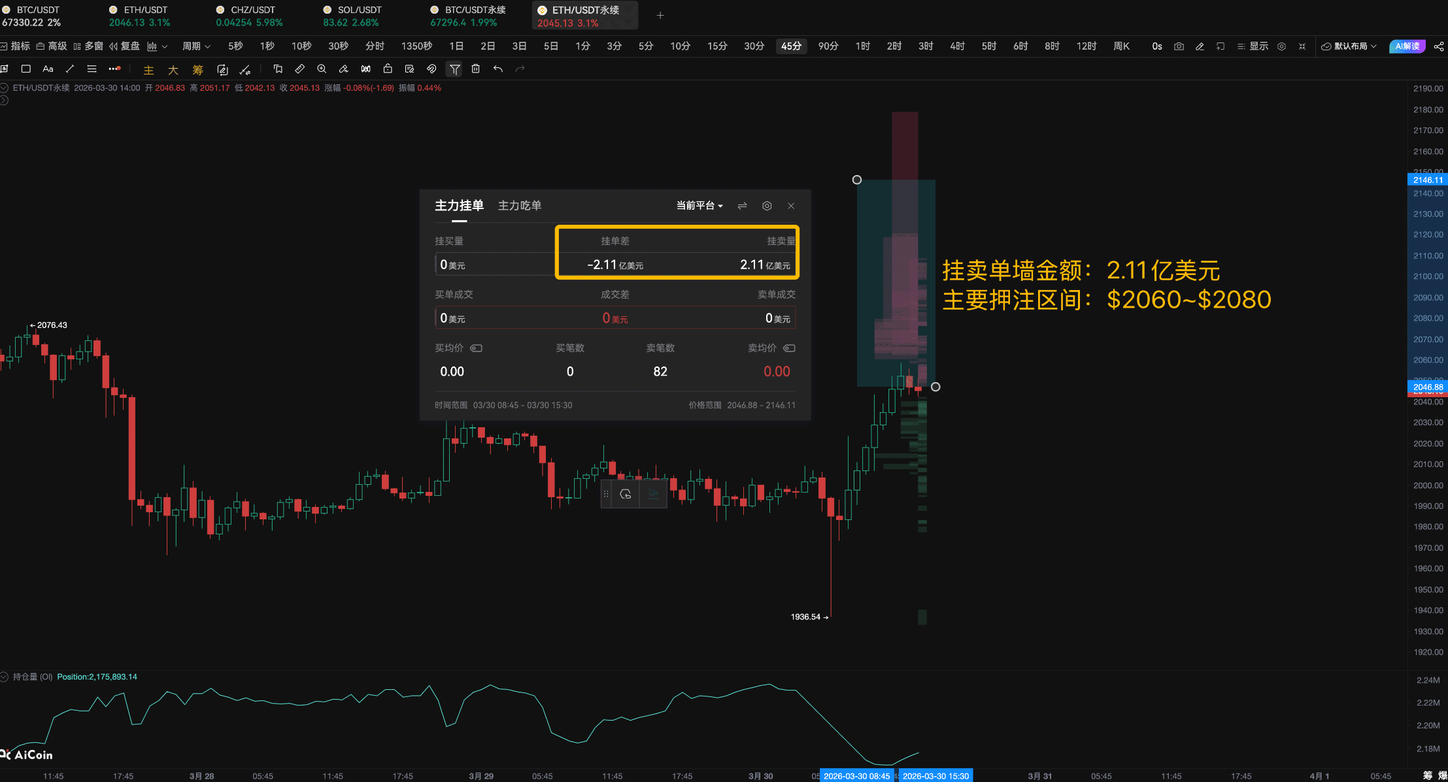1448x782 pixels.
Task: Open settings gear in 主力挂单 panel
Action: point(767,206)
